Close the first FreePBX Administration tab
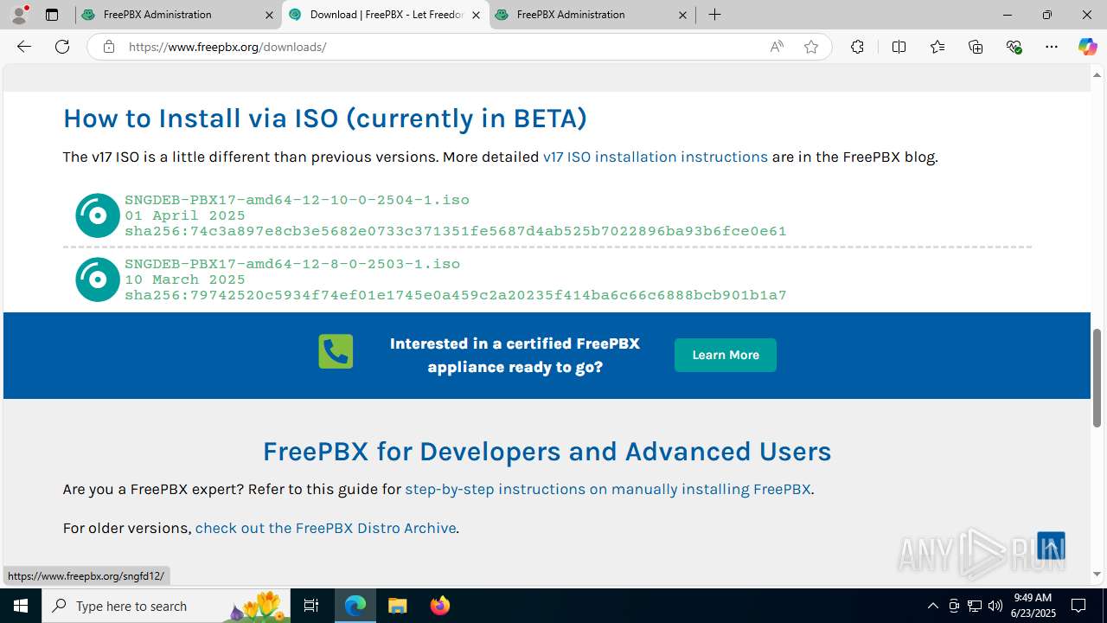 [x=269, y=15]
